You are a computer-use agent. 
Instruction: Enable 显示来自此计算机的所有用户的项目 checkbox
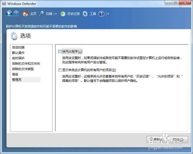click(x=60, y=70)
